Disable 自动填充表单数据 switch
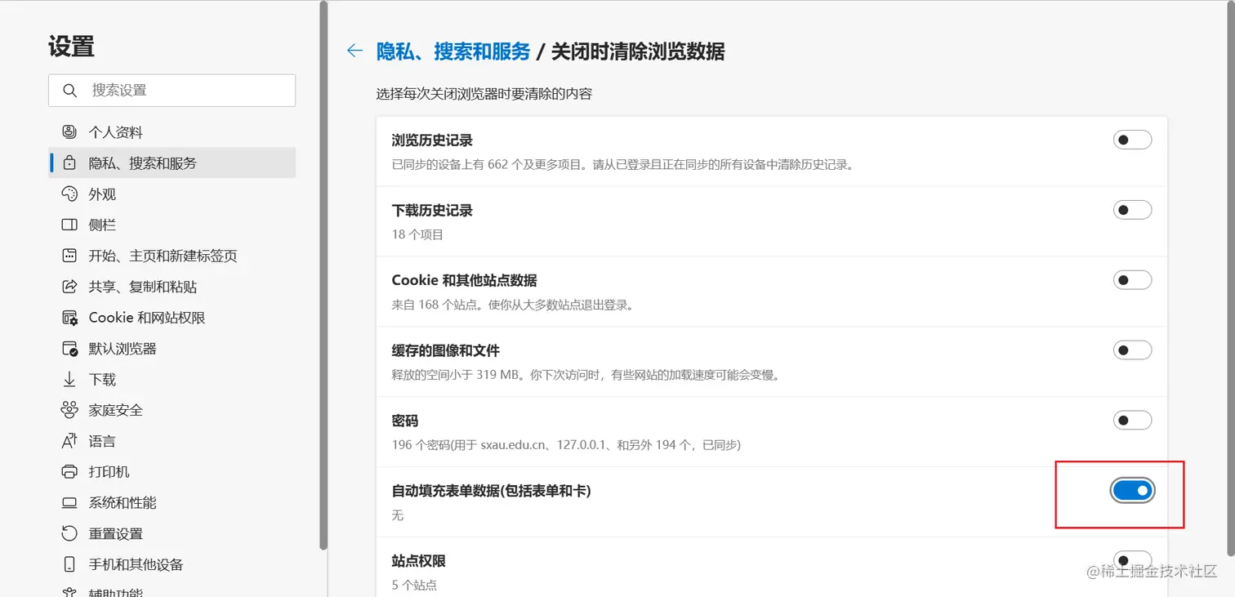The image size is (1235, 597). click(x=1132, y=491)
